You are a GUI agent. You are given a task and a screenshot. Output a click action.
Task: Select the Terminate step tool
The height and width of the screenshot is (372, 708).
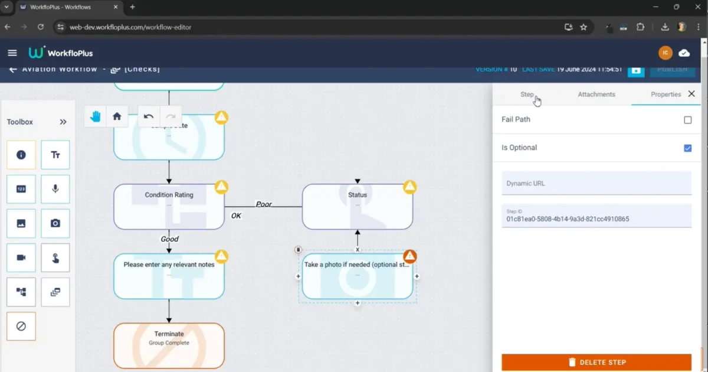21,326
